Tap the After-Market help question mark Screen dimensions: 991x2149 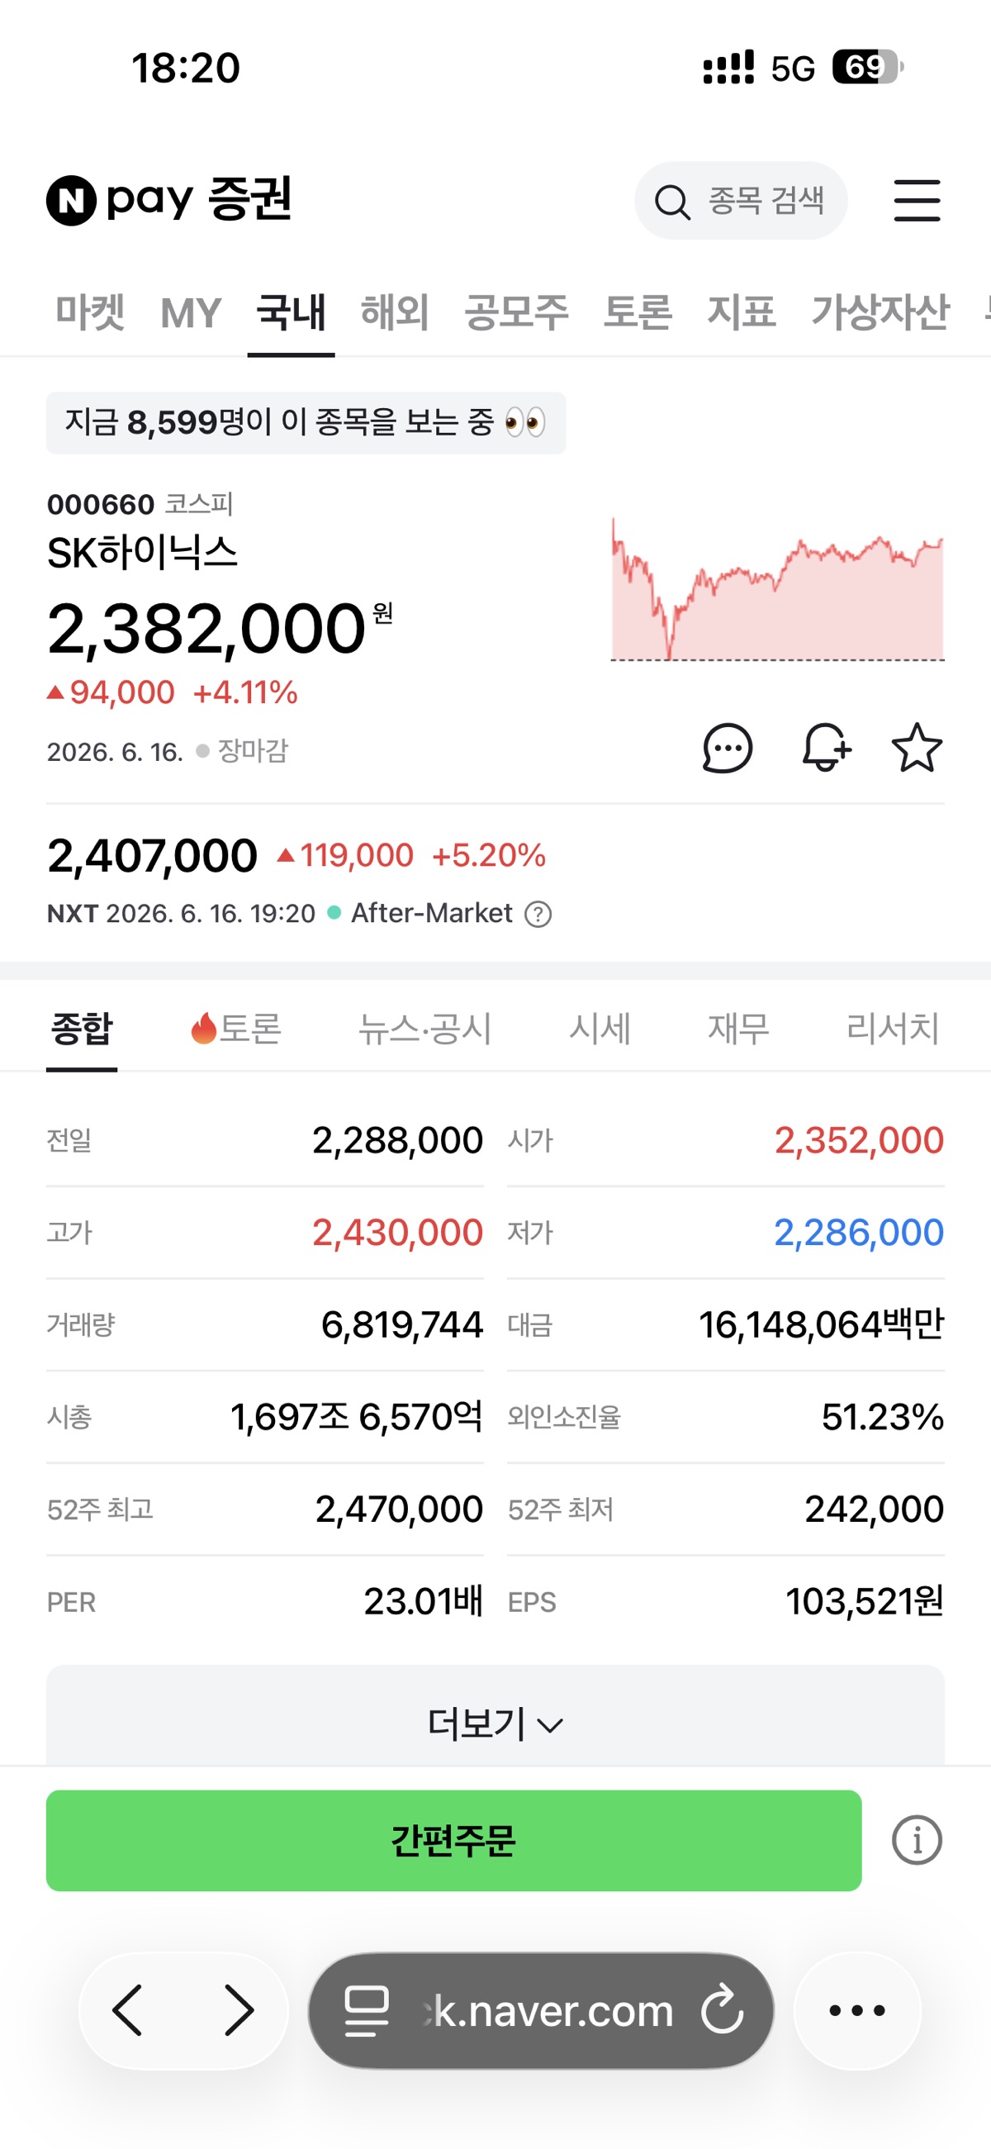[538, 915]
